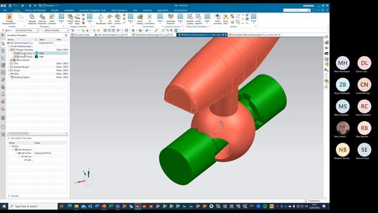Open File menu
Screen dimensions: 378x213
click(5, 11)
